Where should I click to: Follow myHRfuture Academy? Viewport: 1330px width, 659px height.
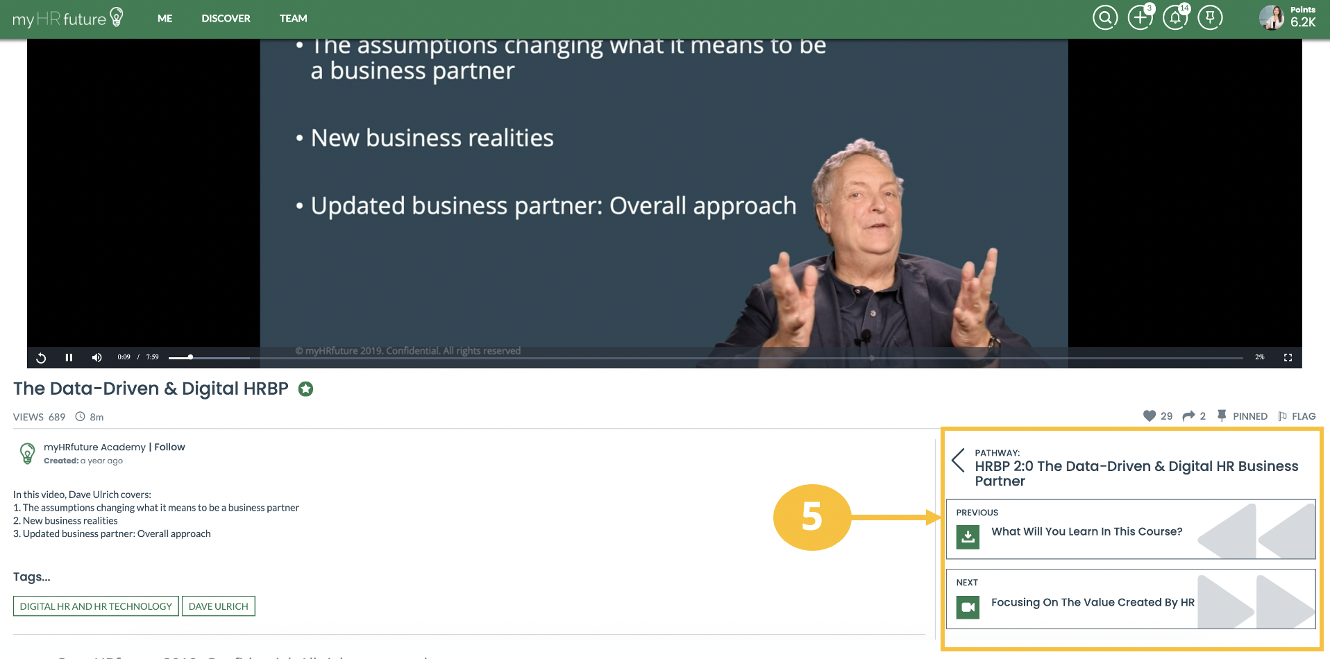coord(169,447)
